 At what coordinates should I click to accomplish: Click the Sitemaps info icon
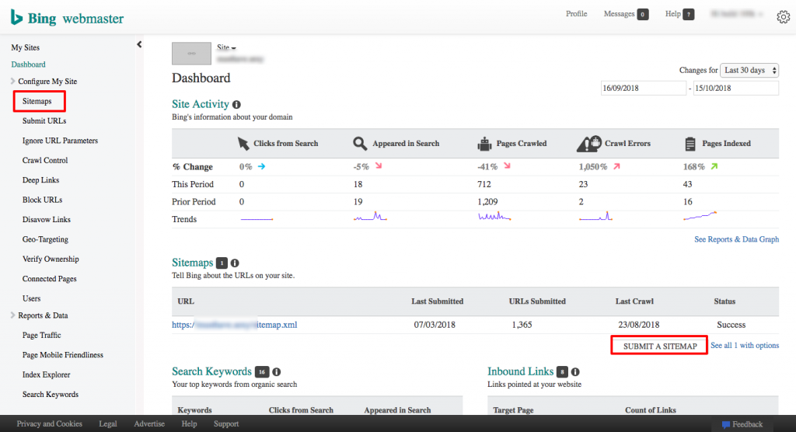(x=235, y=263)
